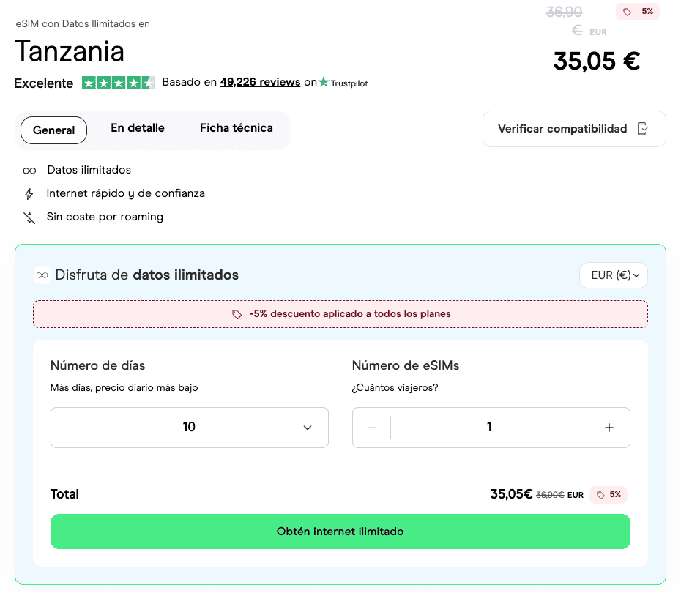Open the EUR (€) currency dropdown
Screen dimensions: 681x593
click(614, 275)
